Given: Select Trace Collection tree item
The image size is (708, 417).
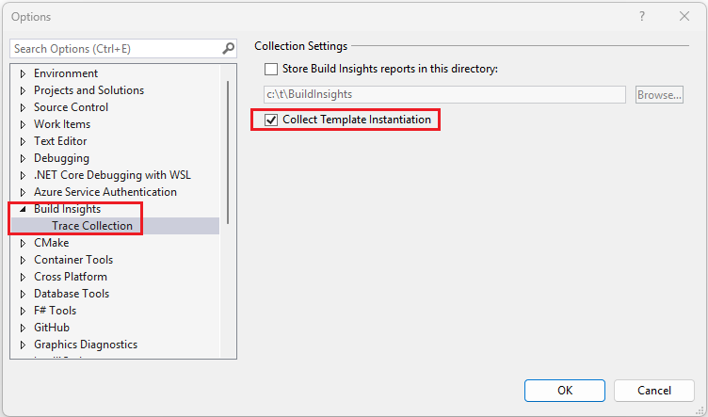Looking at the screenshot, I should (92, 226).
